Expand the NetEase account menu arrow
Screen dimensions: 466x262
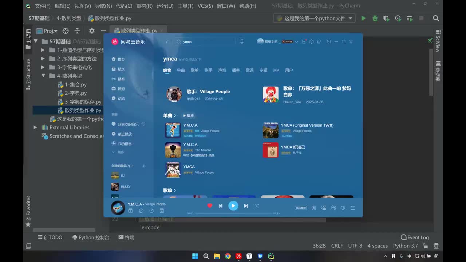click(x=297, y=41)
